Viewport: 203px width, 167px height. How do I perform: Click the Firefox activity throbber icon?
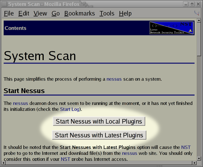[x=197, y=13]
